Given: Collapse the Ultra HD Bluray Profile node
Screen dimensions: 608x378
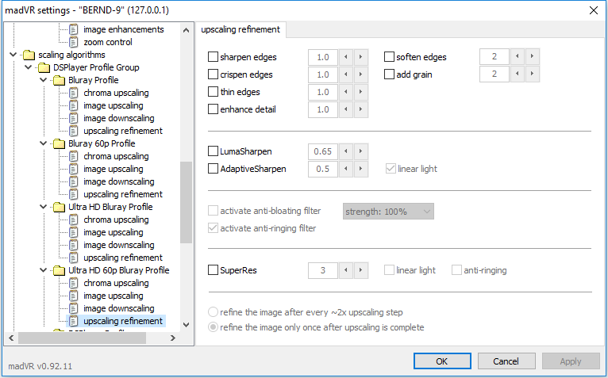Looking at the screenshot, I should click(44, 207).
